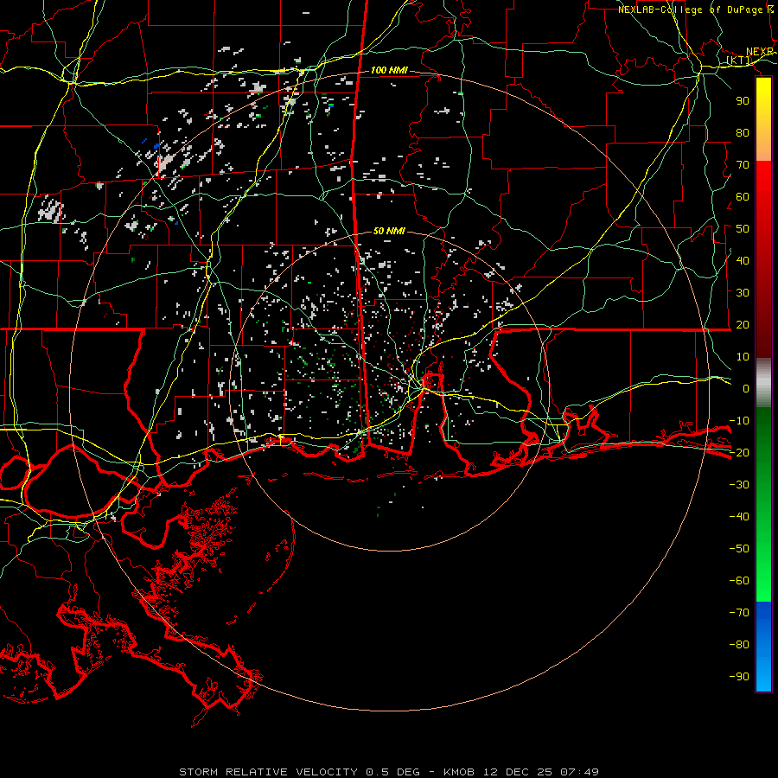Click the 0.5 DEG elevation text in caption
Image resolution: width=778 pixels, height=778 pixels.
point(393,772)
